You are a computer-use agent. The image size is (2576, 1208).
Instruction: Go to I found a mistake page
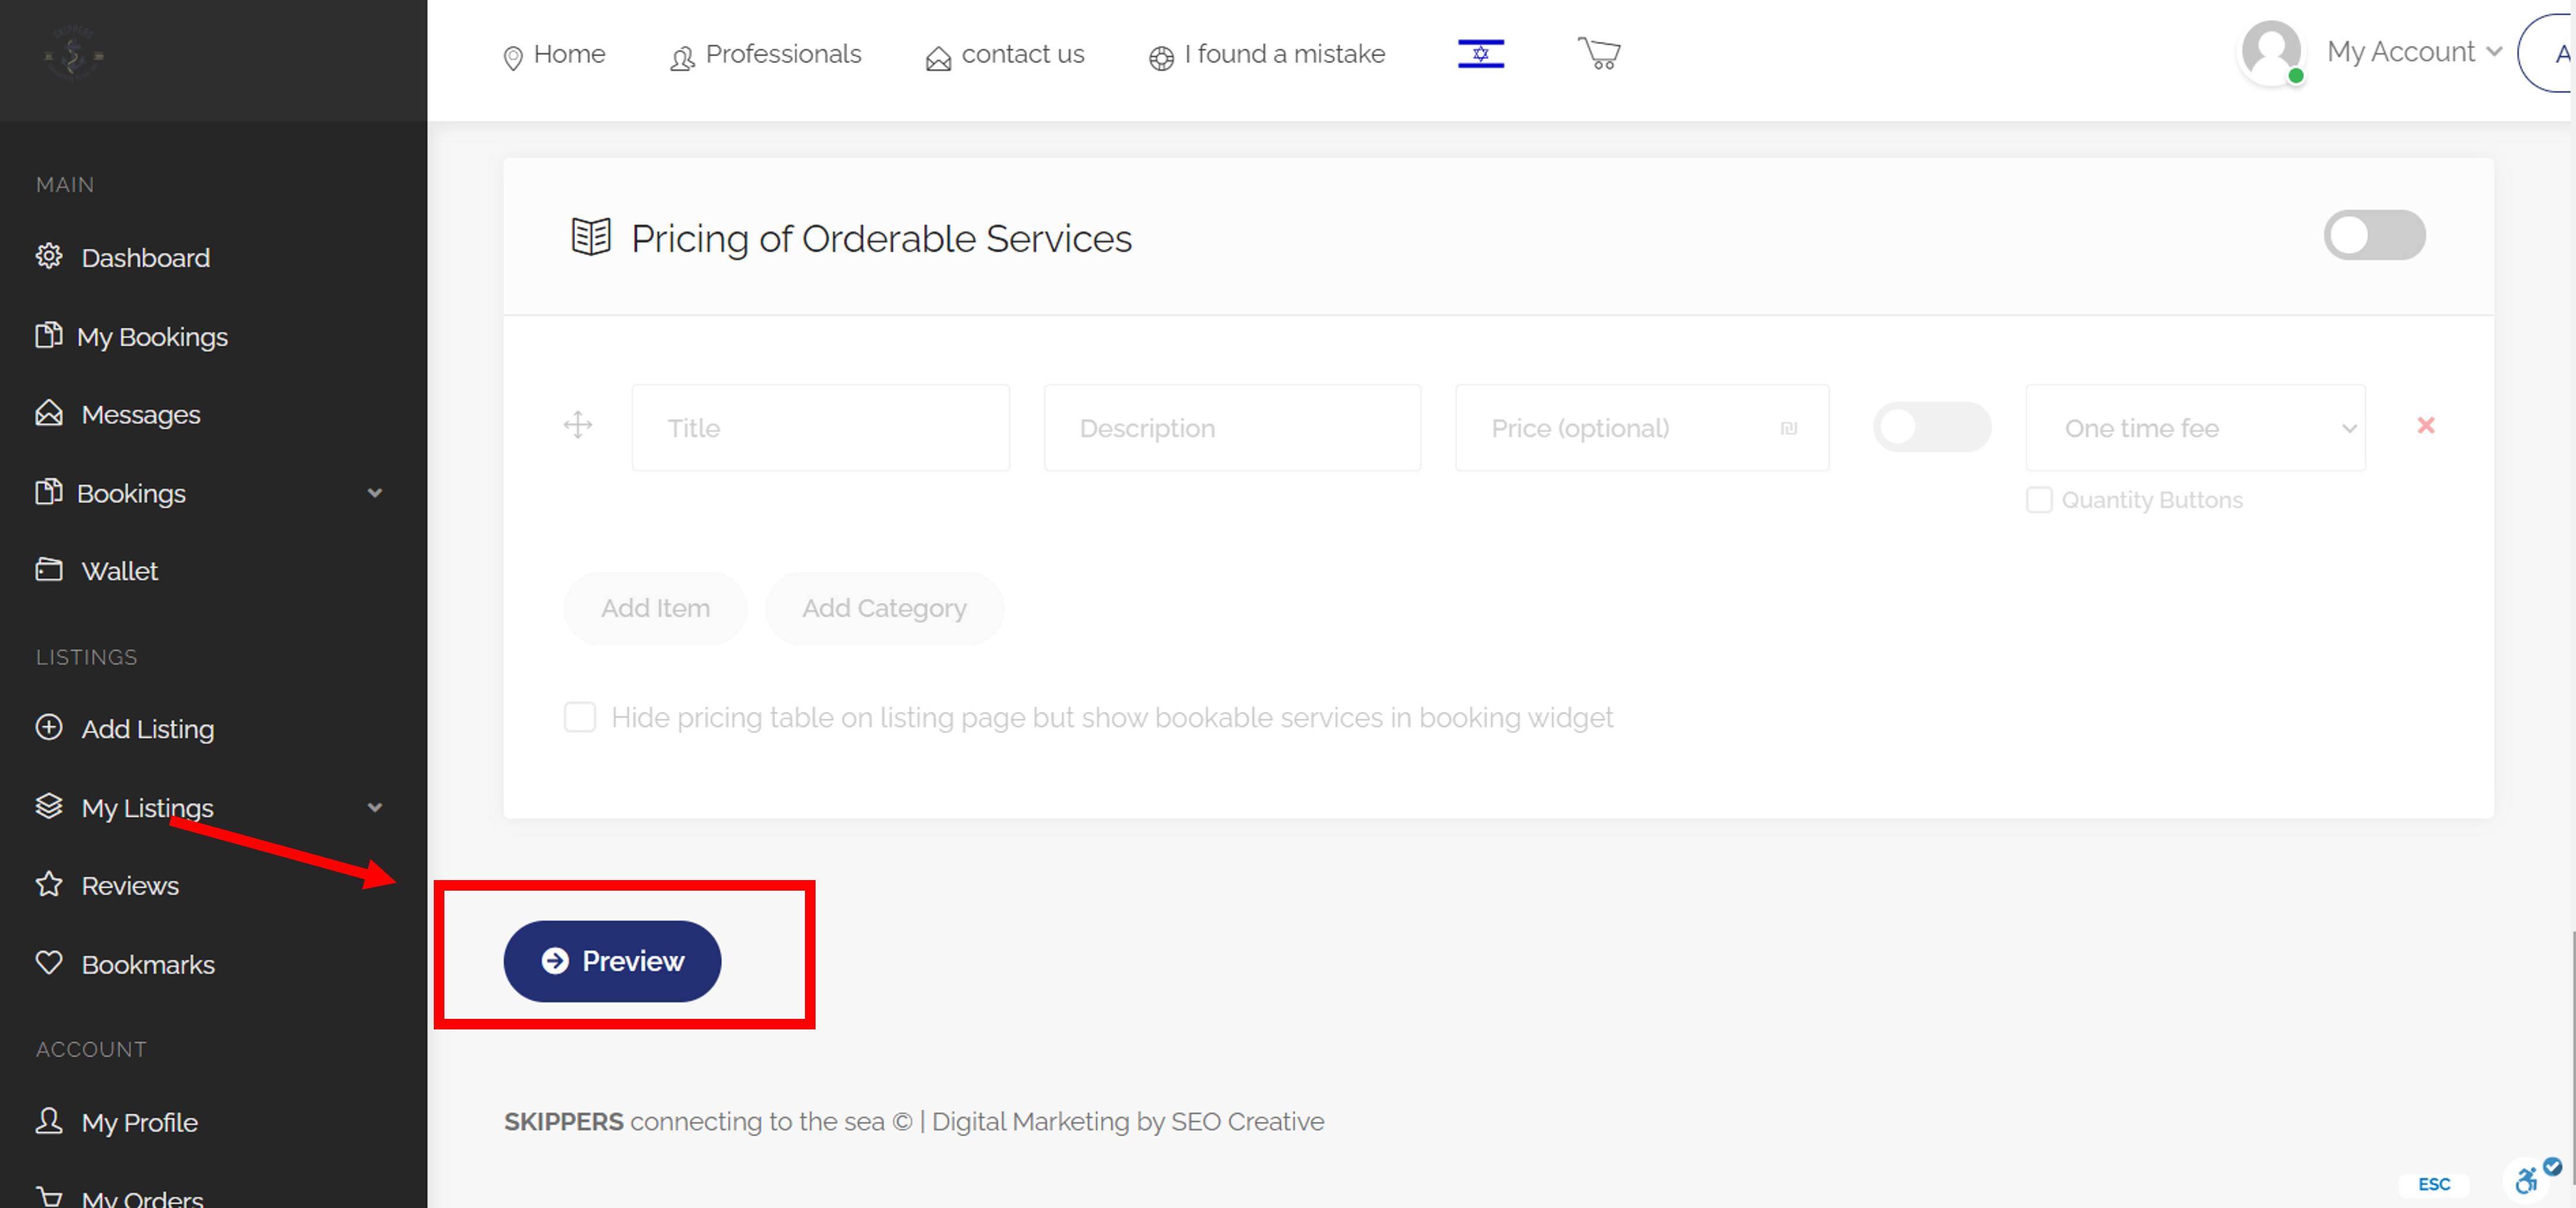point(1266,54)
